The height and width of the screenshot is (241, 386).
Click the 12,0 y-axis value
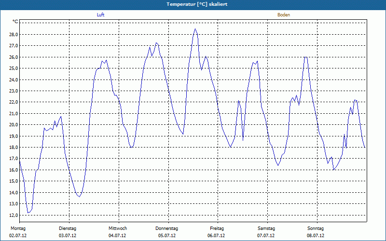tap(14, 215)
